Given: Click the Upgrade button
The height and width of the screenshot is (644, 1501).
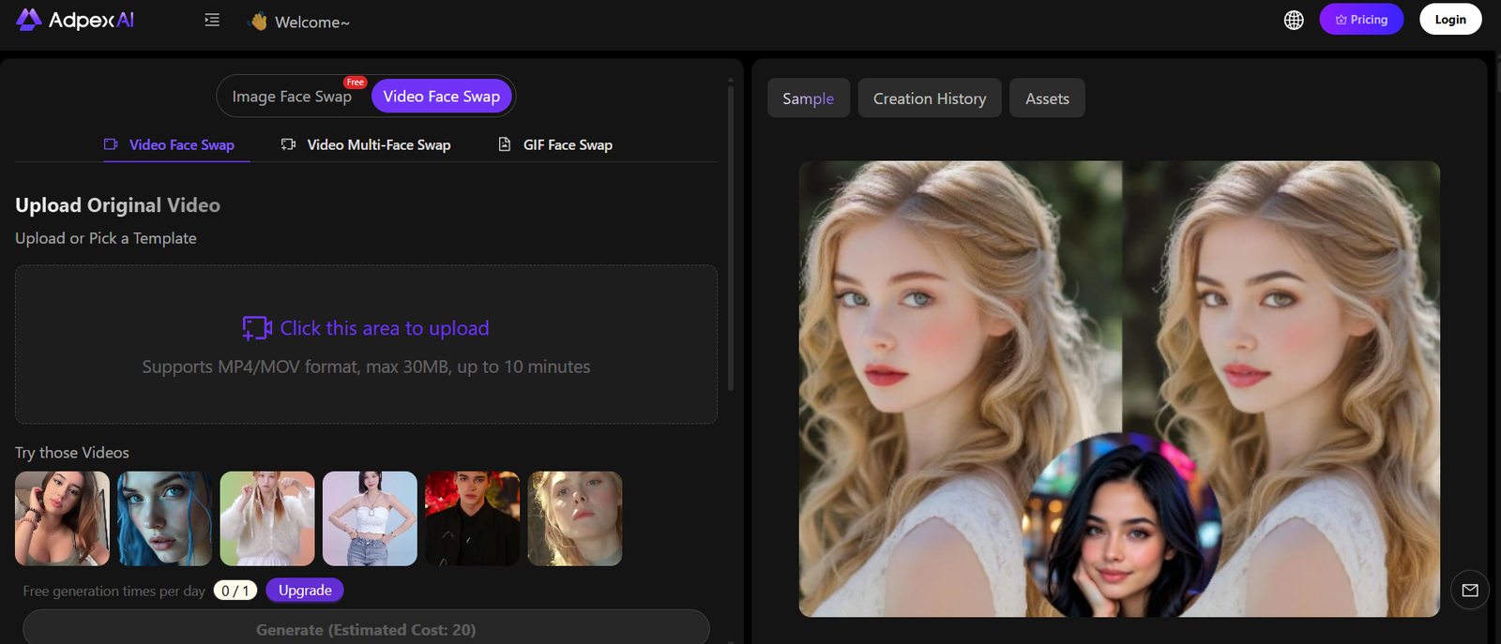Looking at the screenshot, I should pos(305,591).
